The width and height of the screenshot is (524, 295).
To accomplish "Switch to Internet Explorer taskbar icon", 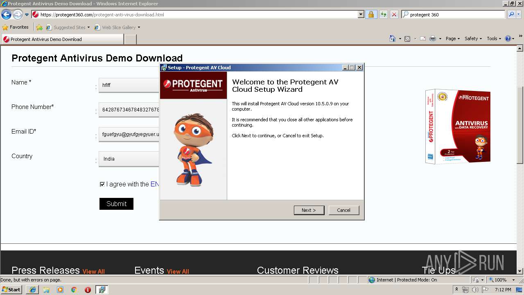I will click(32, 290).
